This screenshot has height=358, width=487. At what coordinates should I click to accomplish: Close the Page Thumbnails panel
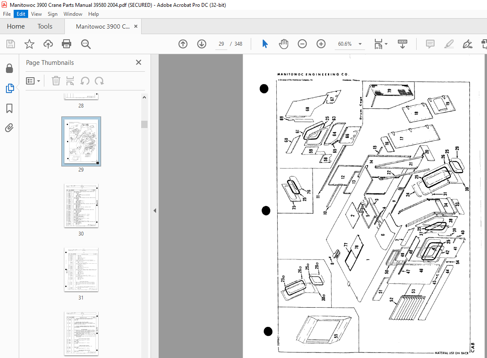[x=139, y=62]
